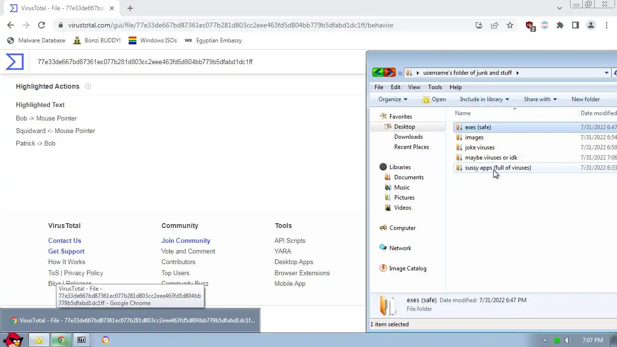Viewport: 617px width, 347px height.
Task: Click the Angry Birds start button
Action: pyautogui.click(x=13, y=339)
